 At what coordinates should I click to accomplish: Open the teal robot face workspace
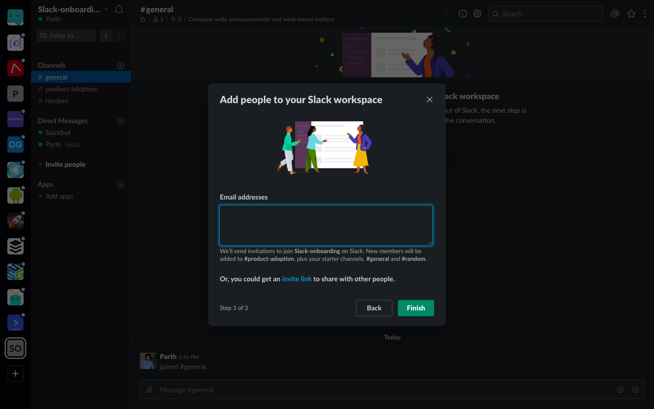point(15,297)
